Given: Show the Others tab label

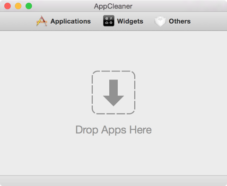Looking at the screenshot, I should (180, 21).
